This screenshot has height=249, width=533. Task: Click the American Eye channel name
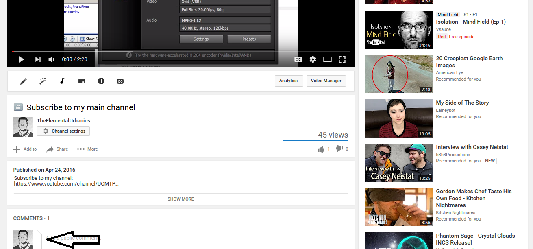[449, 72]
